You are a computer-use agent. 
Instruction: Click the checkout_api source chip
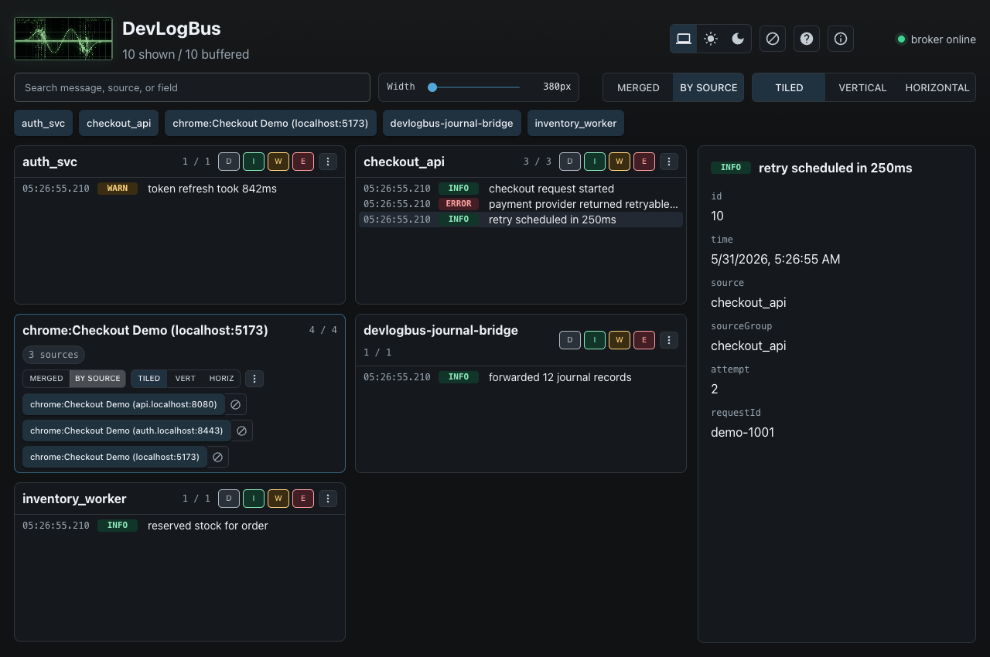tap(118, 123)
